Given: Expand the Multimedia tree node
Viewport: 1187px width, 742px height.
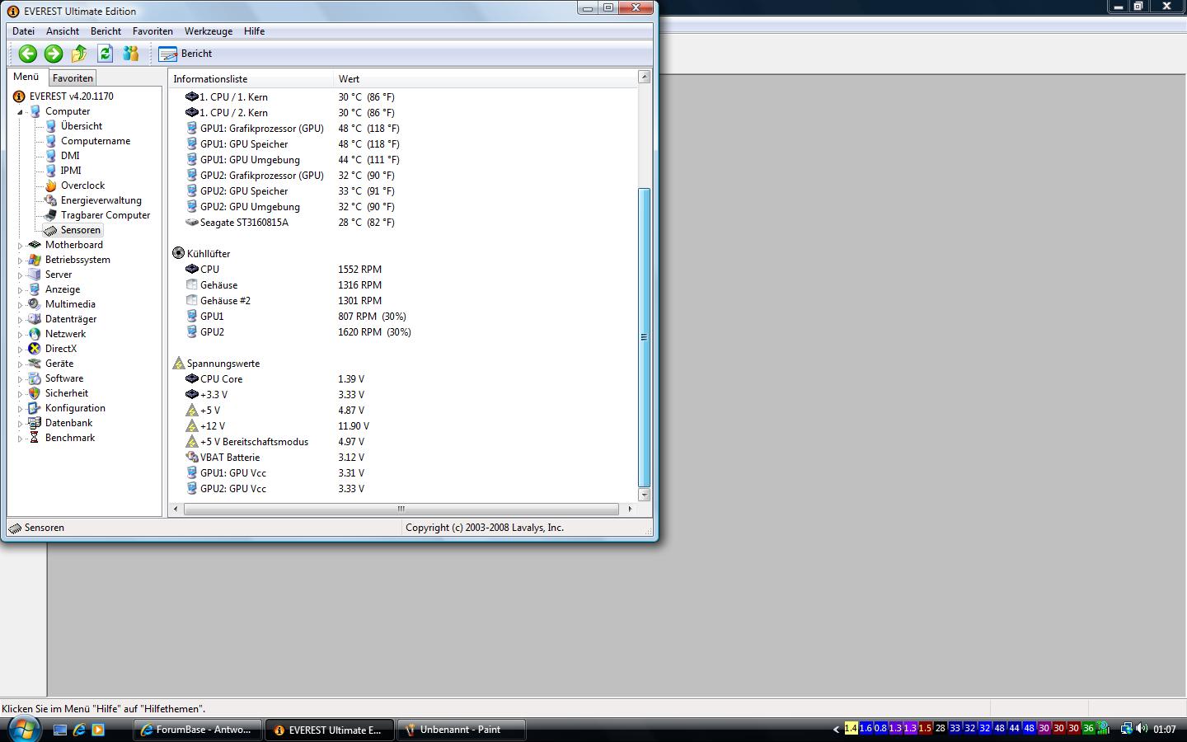Looking at the screenshot, I should [x=21, y=305].
